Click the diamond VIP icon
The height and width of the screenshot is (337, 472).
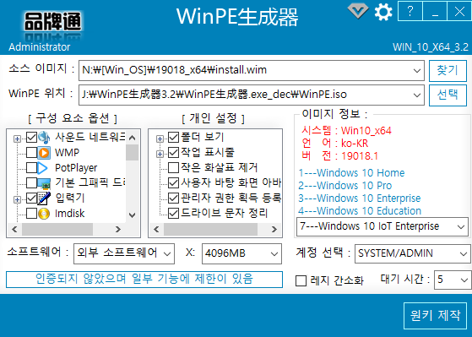358,11
